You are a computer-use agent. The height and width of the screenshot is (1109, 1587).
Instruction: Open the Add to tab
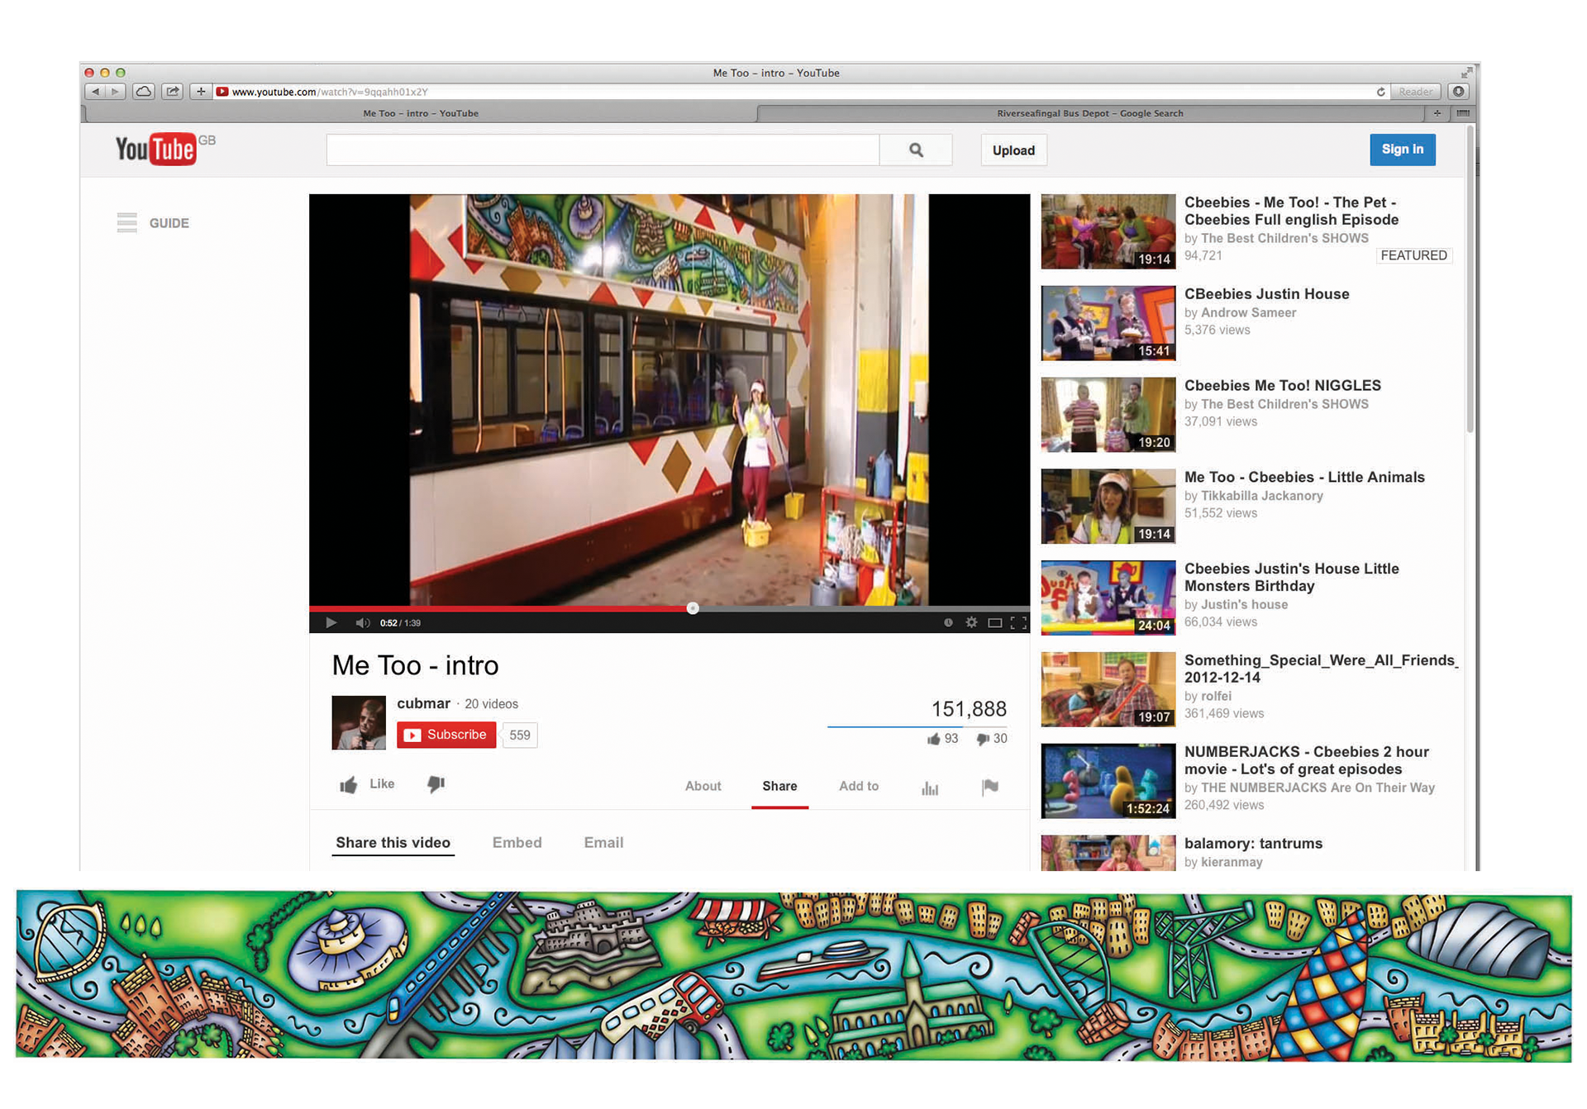[x=859, y=787]
